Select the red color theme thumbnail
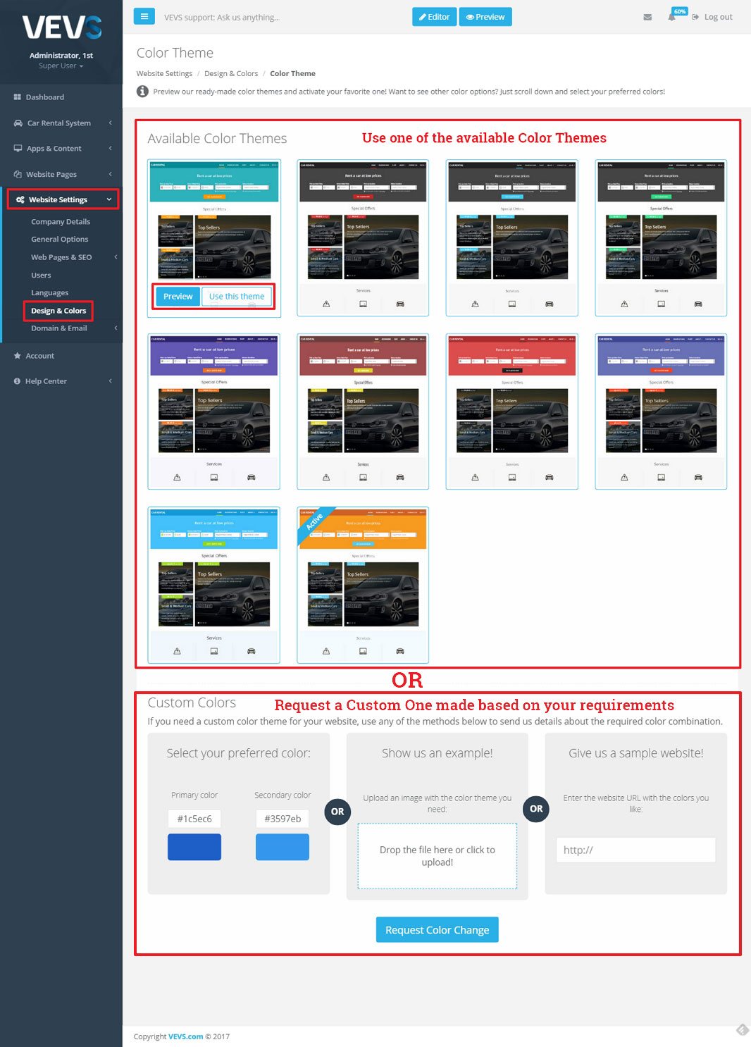Viewport: 751px width, 1047px height. 512,411
